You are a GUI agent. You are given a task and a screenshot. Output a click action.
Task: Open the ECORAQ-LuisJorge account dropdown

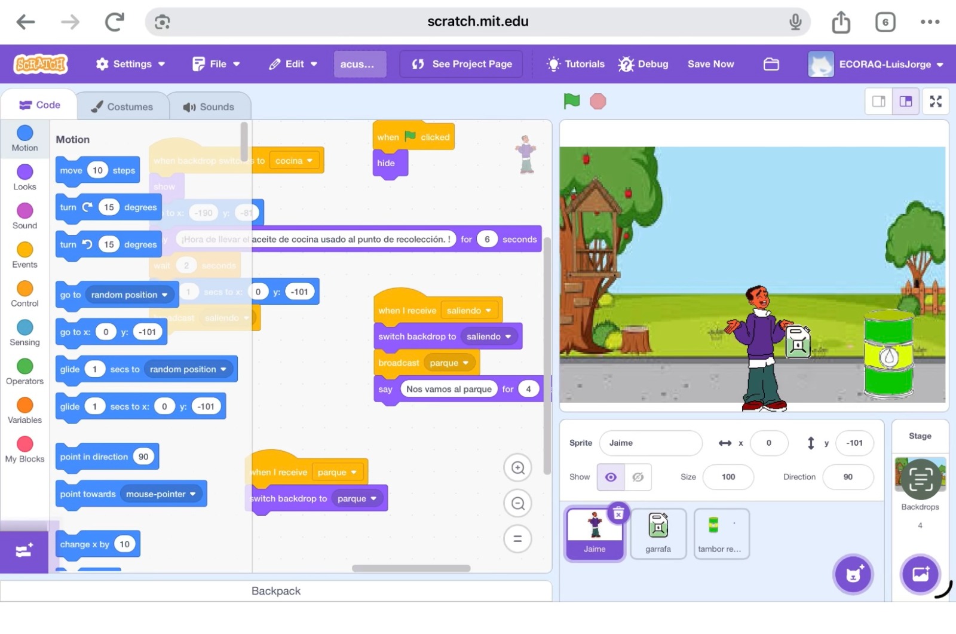coord(876,64)
